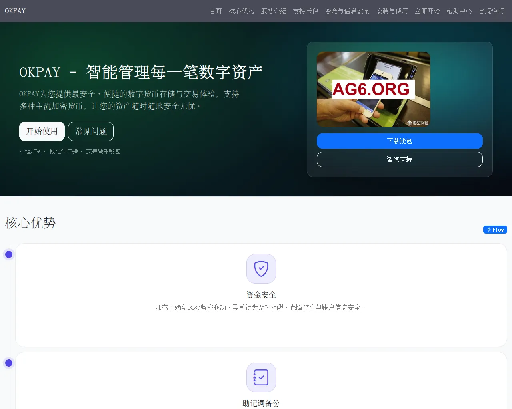Click the 核心优势 section heading

coord(30,223)
